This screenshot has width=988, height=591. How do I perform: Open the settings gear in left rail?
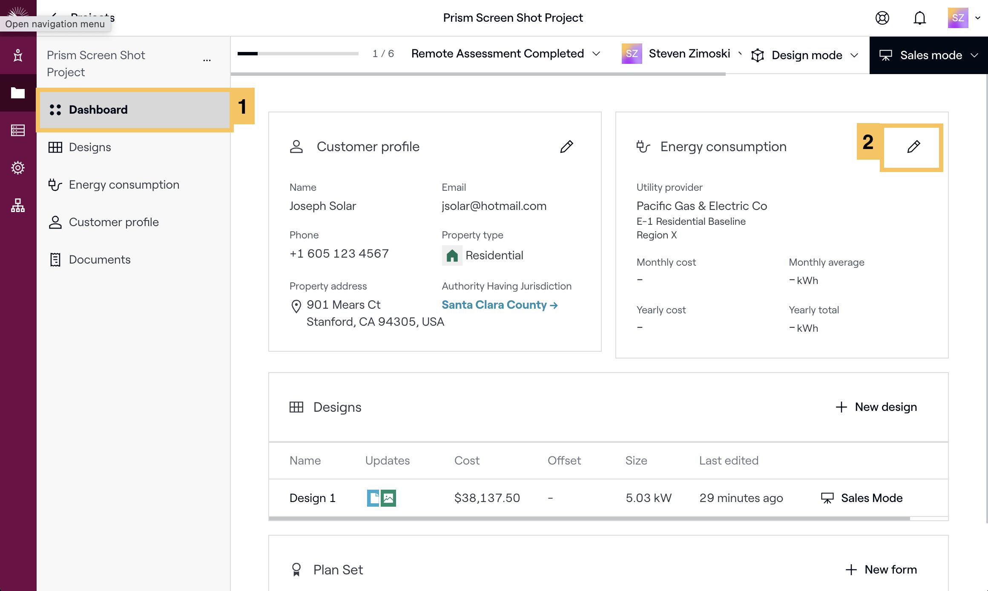pyautogui.click(x=18, y=168)
